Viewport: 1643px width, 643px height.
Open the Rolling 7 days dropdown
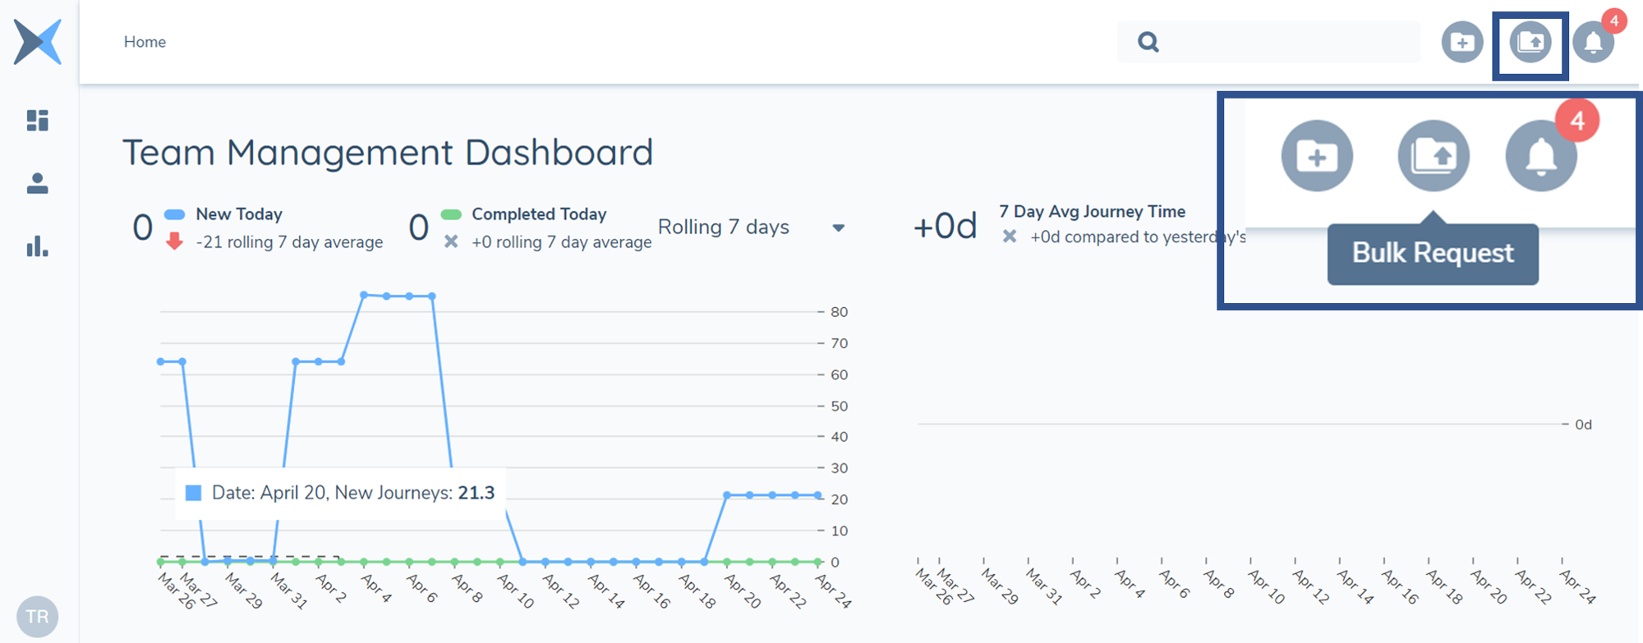point(724,227)
